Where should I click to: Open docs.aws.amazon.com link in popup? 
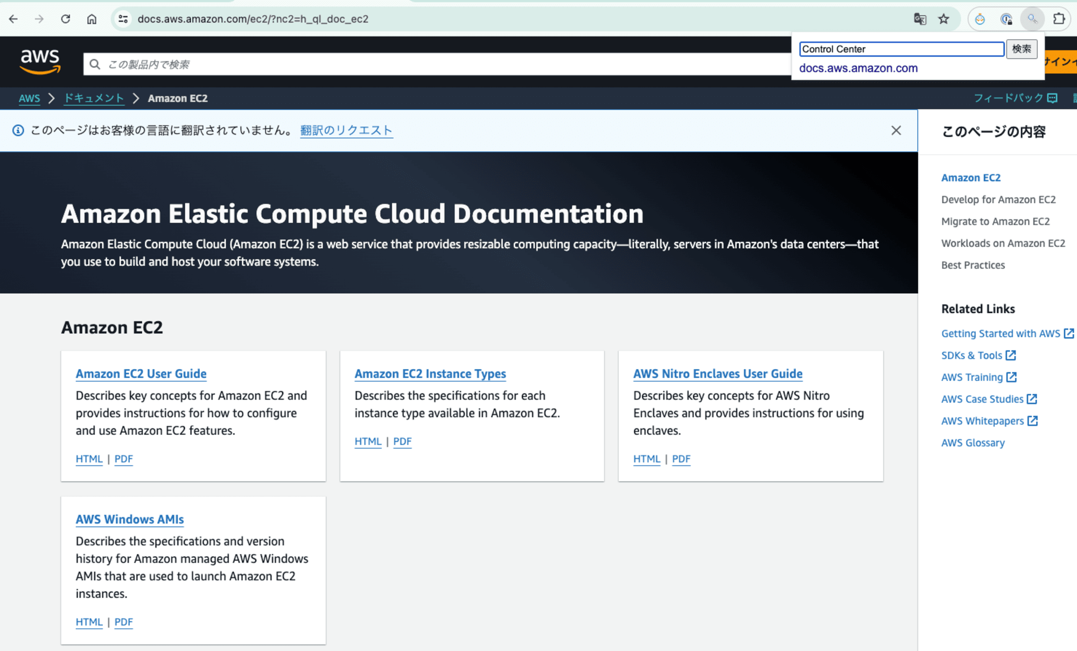coord(858,68)
